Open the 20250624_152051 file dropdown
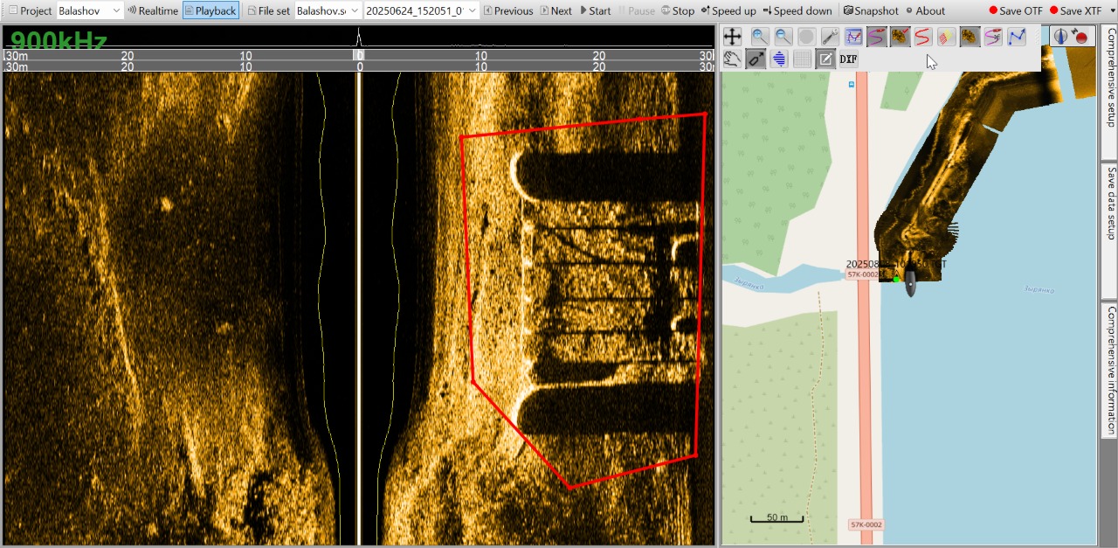The image size is (1118, 548). [x=421, y=11]
